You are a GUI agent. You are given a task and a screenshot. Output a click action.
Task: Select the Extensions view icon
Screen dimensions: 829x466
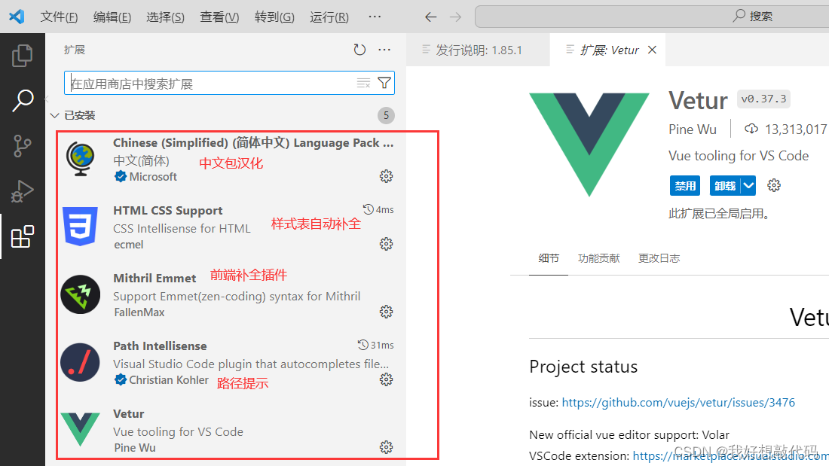(22, 236)
